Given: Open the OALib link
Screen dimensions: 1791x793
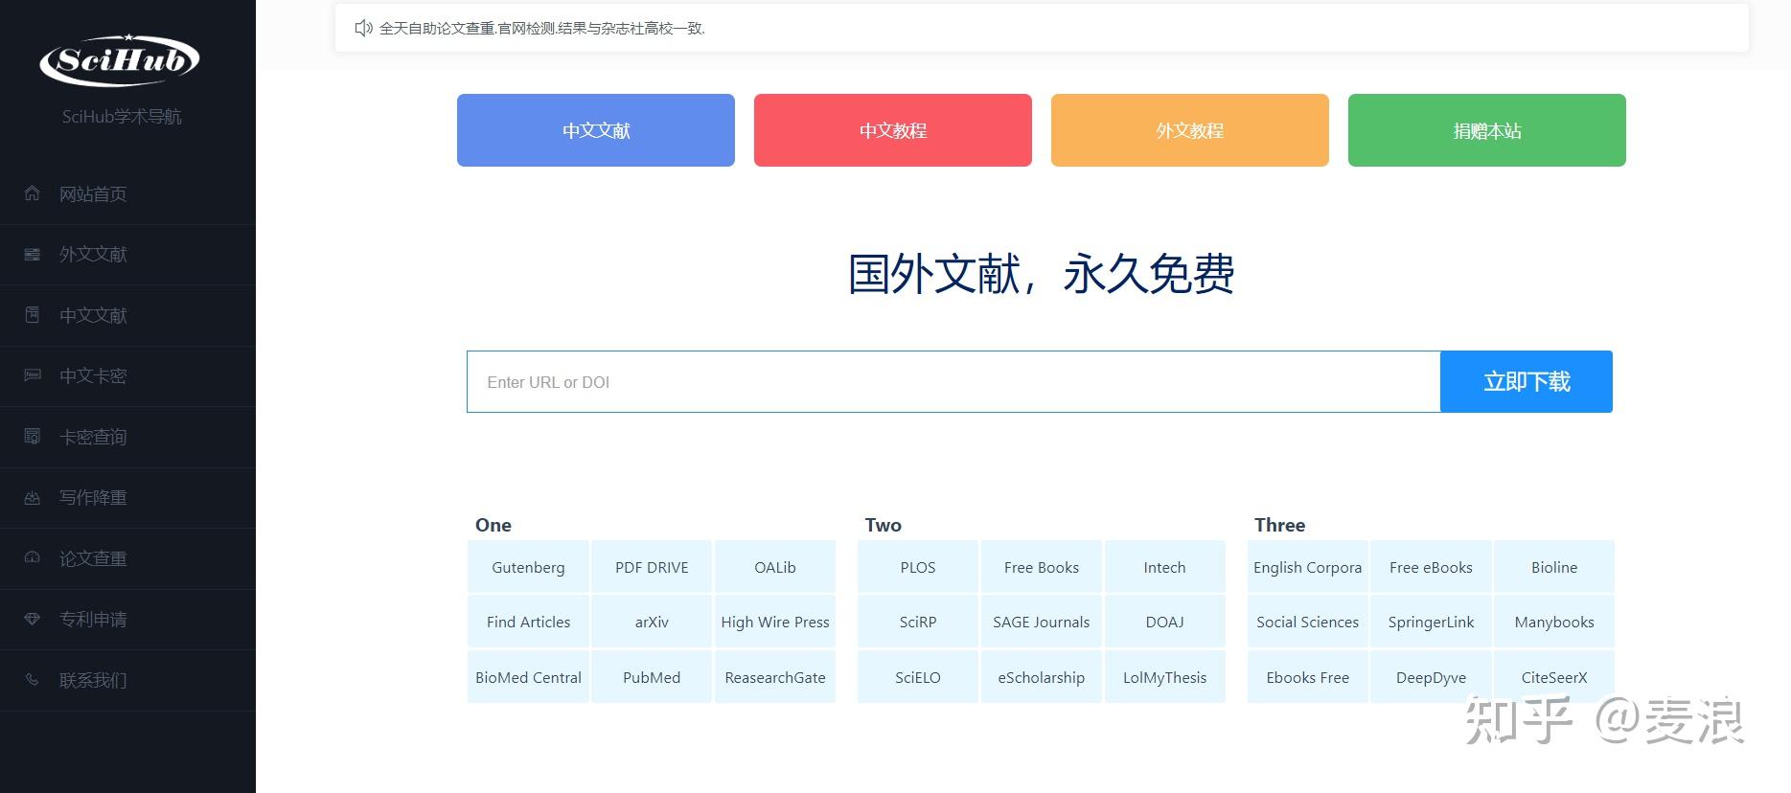Looking at the screenshot, I should pyautogui.click(x=775, y=567).
